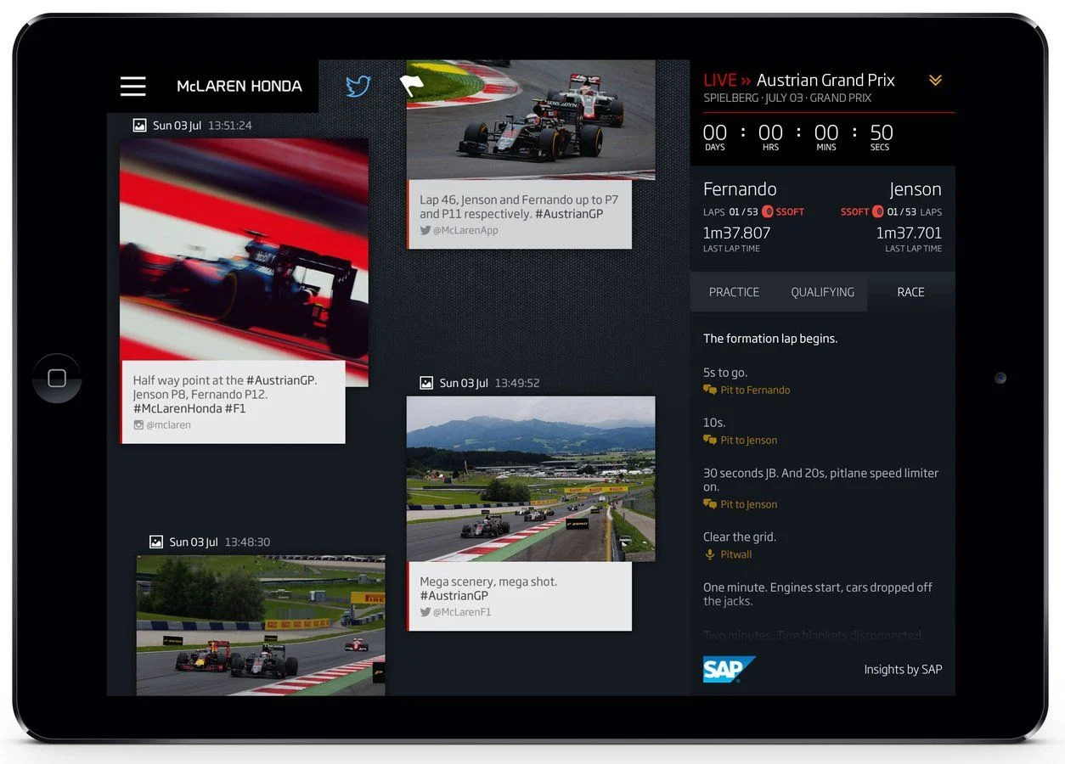The height and width of the screenshot is (764, 1065).
Task: Select the Twitter bird icon in the header
Action: [358, 86]
